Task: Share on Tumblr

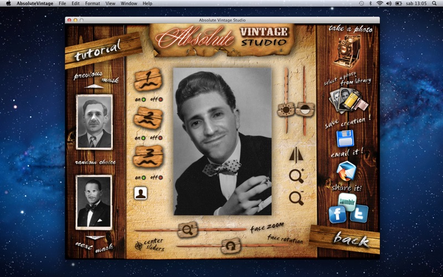Action: 347,202
